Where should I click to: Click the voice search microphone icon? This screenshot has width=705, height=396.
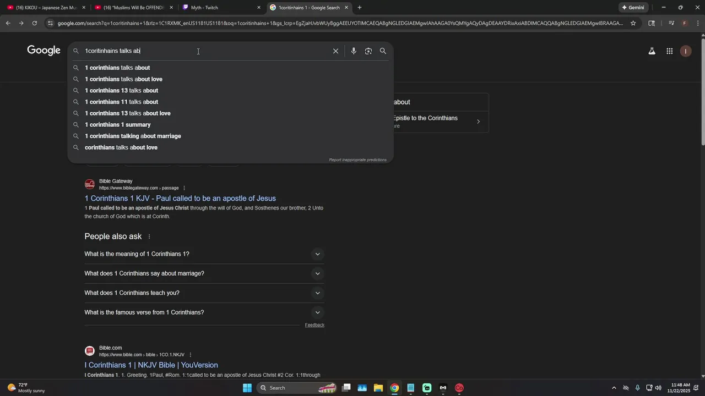[354, 51]
